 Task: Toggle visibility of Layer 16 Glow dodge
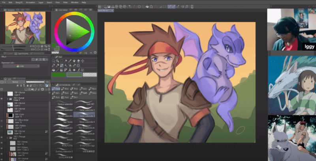(x=2, y=121)
